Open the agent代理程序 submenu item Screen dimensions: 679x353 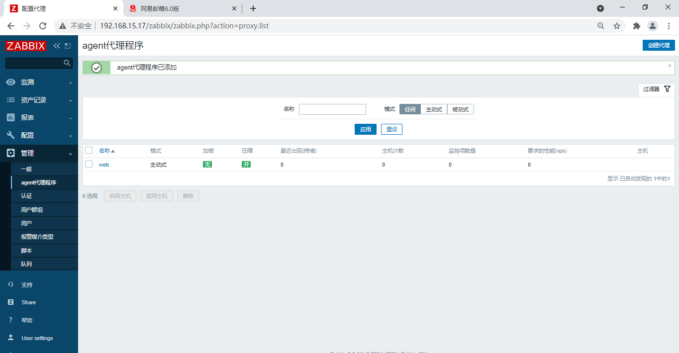tap(44, 182)
